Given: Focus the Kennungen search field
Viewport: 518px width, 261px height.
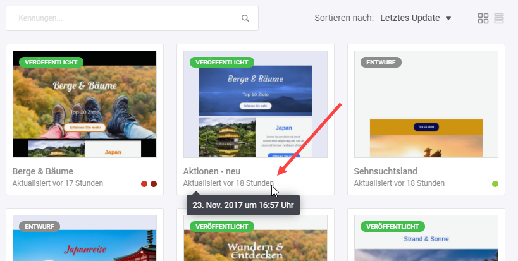Looking at the screenshot, I should 120,18.
